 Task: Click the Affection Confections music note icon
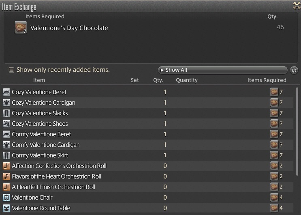[x=6, y=166]
